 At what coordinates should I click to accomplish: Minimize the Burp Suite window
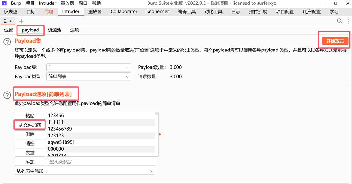click(x=323, y=3)
